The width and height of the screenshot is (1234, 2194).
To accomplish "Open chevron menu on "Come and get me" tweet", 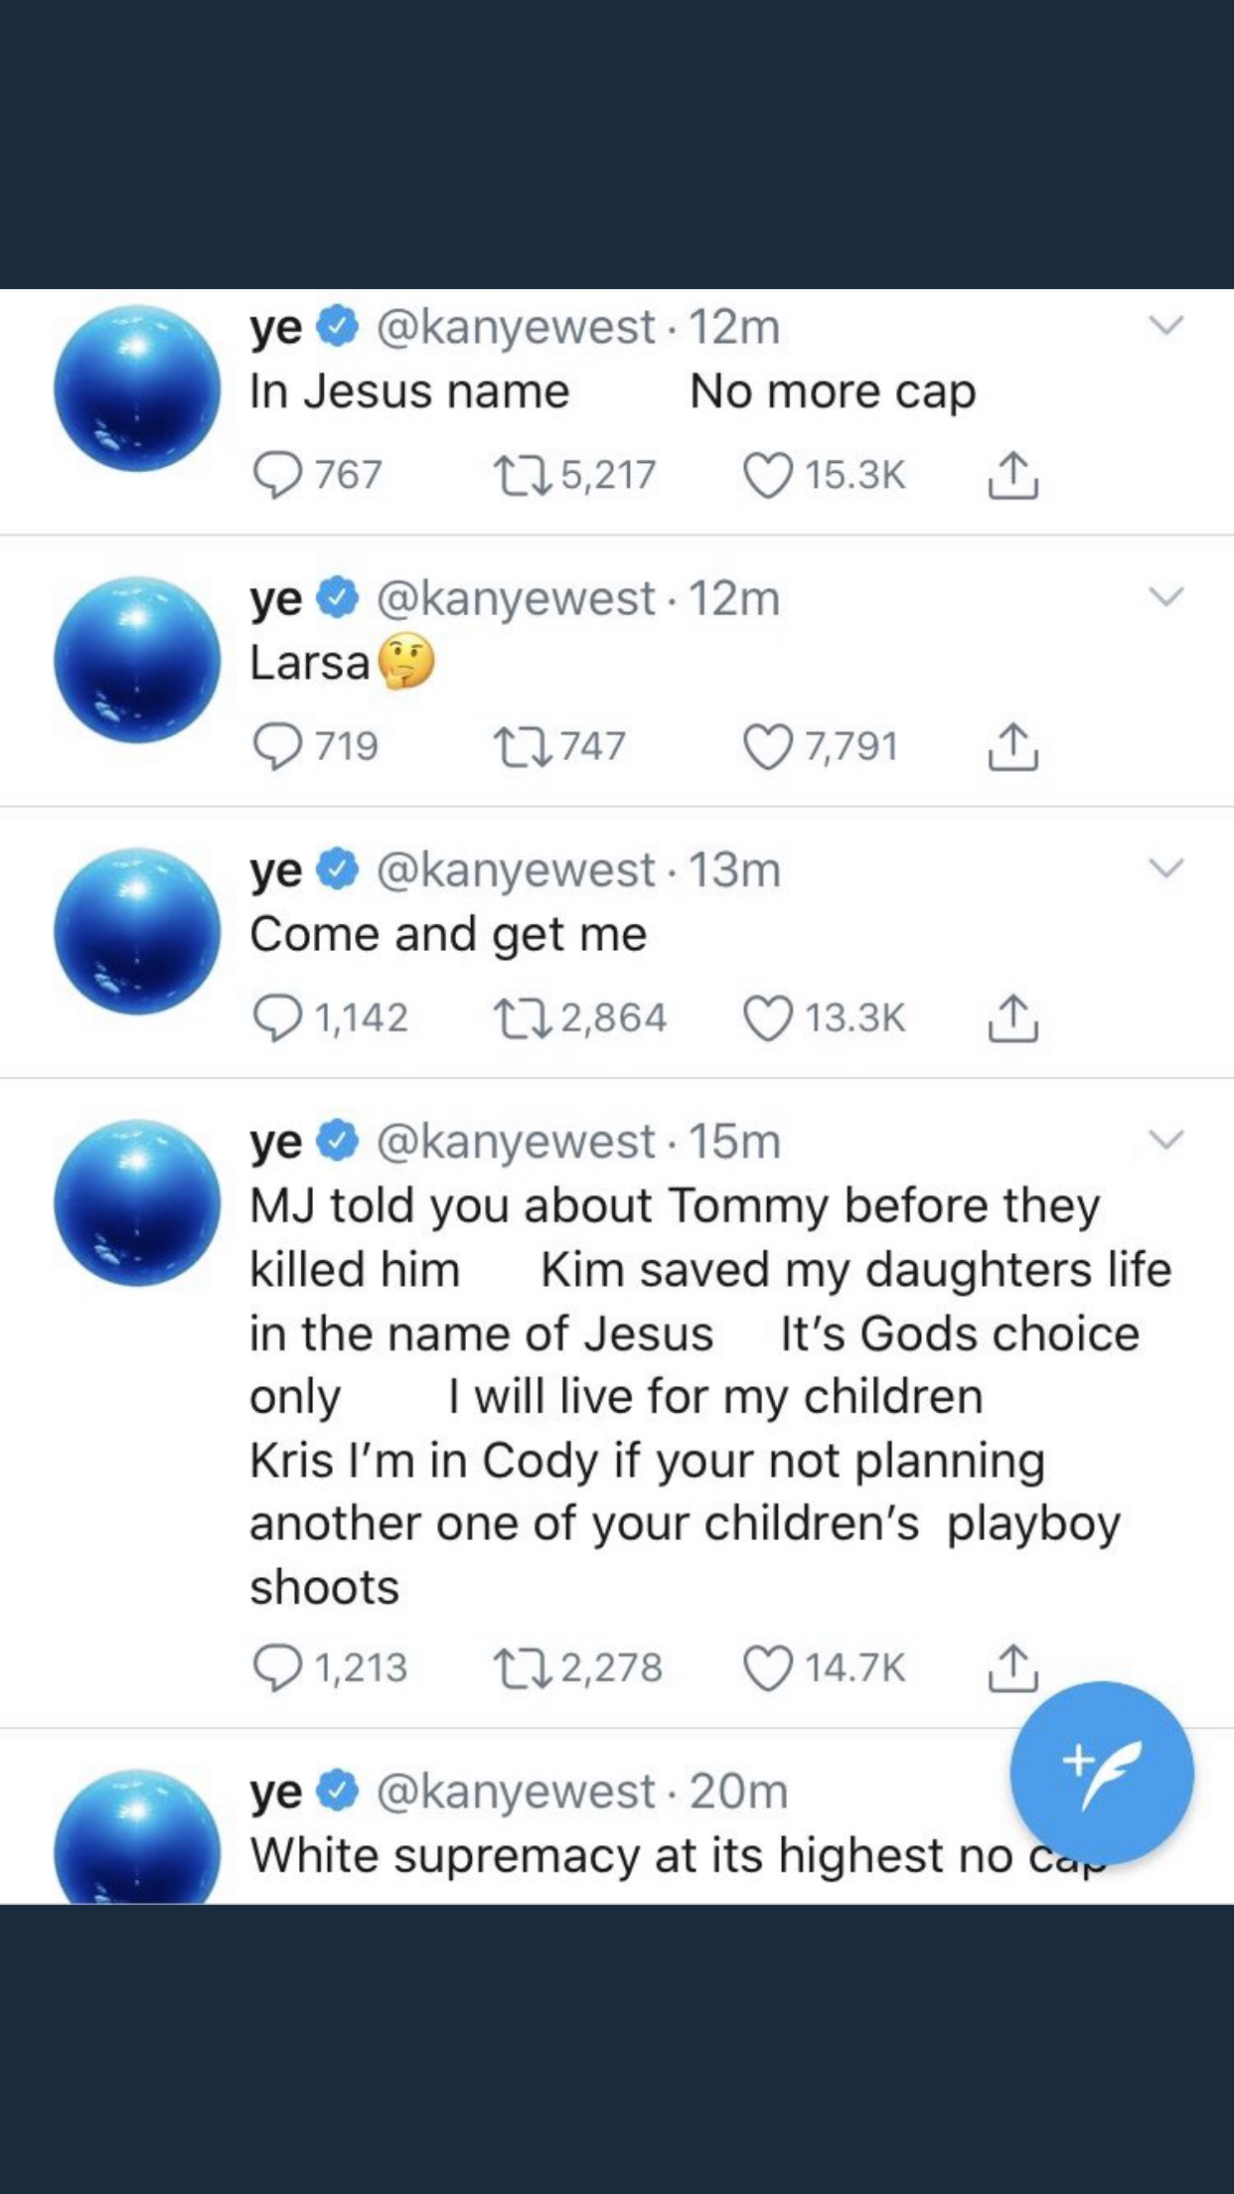I will tap(1165, 867).
